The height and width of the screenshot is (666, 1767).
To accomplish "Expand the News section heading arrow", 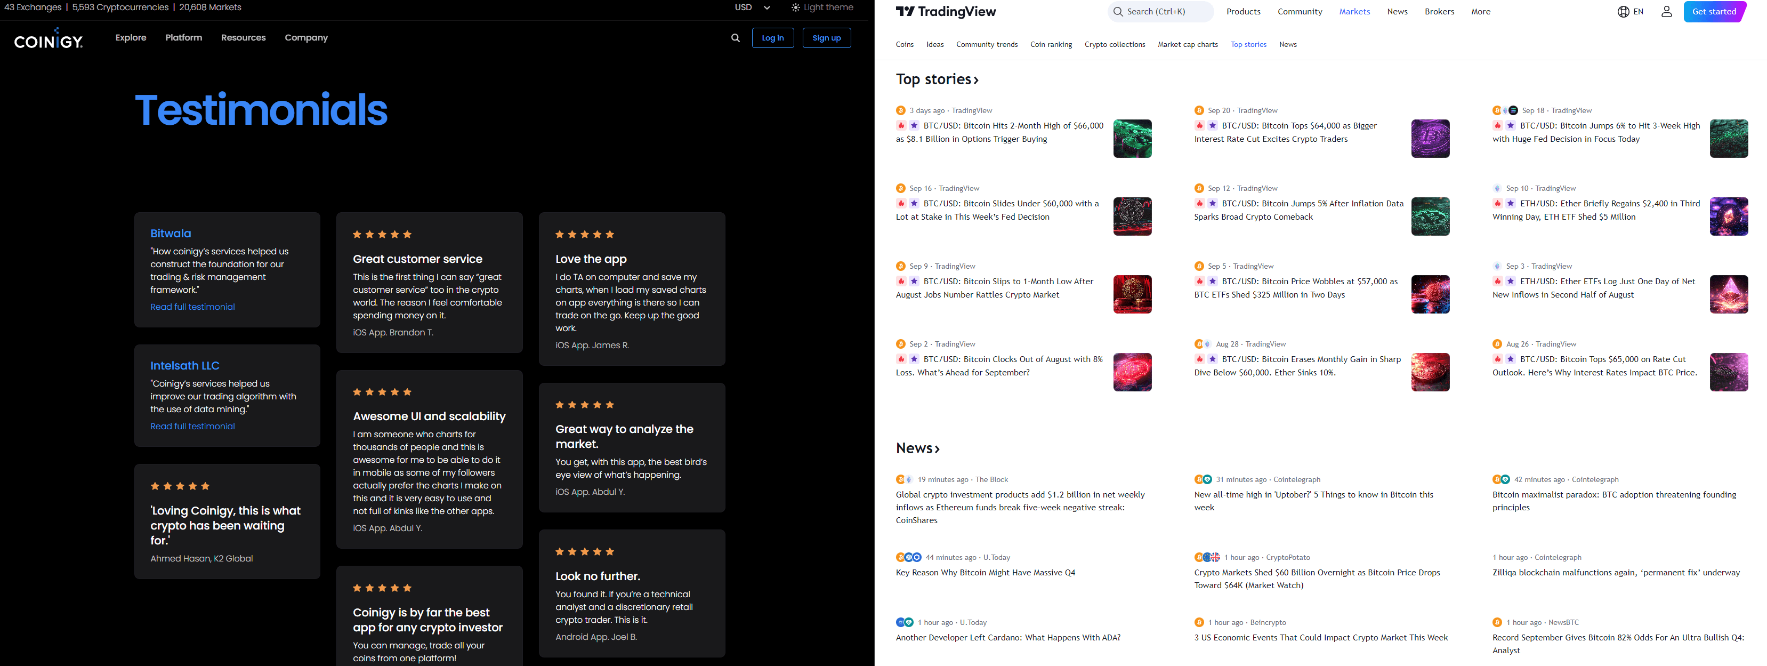I will point(937,450).
